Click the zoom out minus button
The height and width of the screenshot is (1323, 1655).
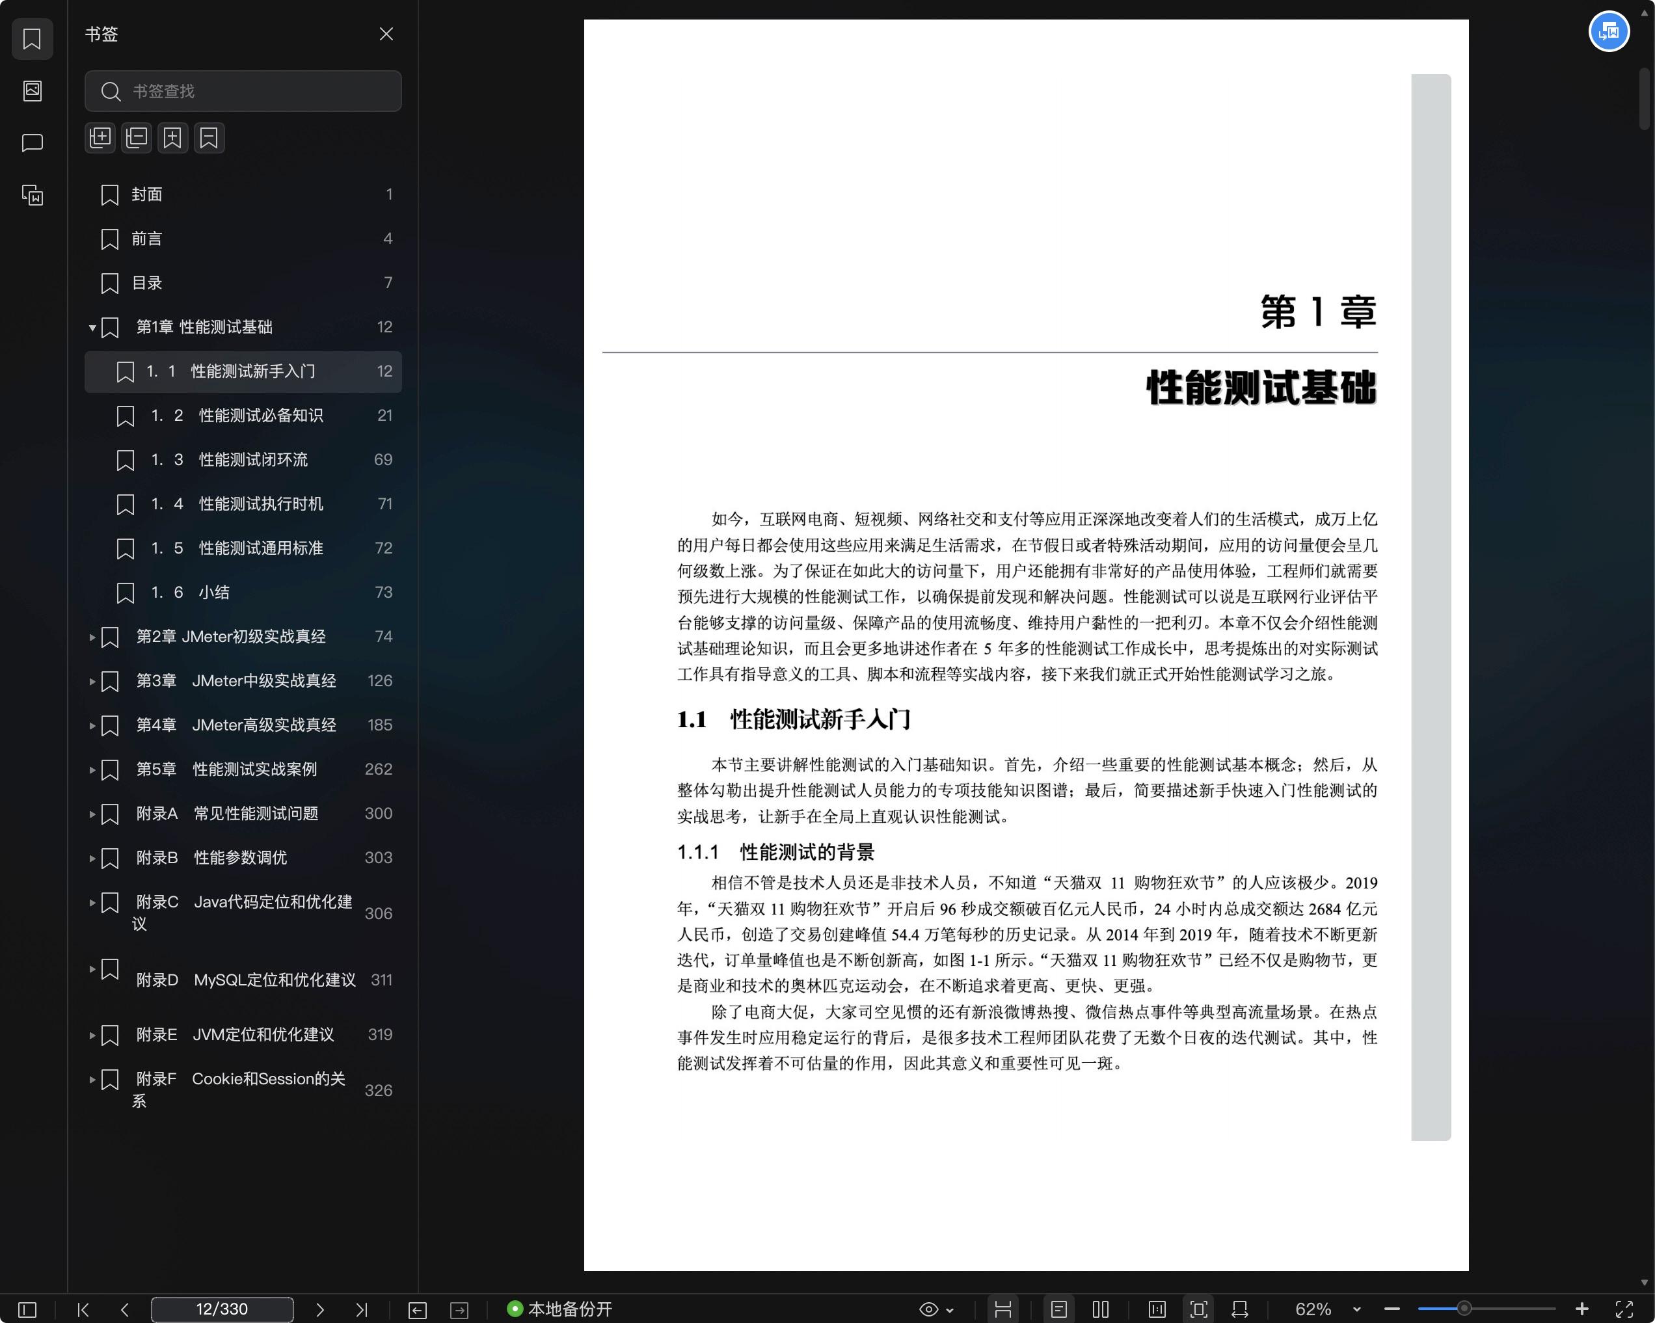(x=1392, y=1309)
